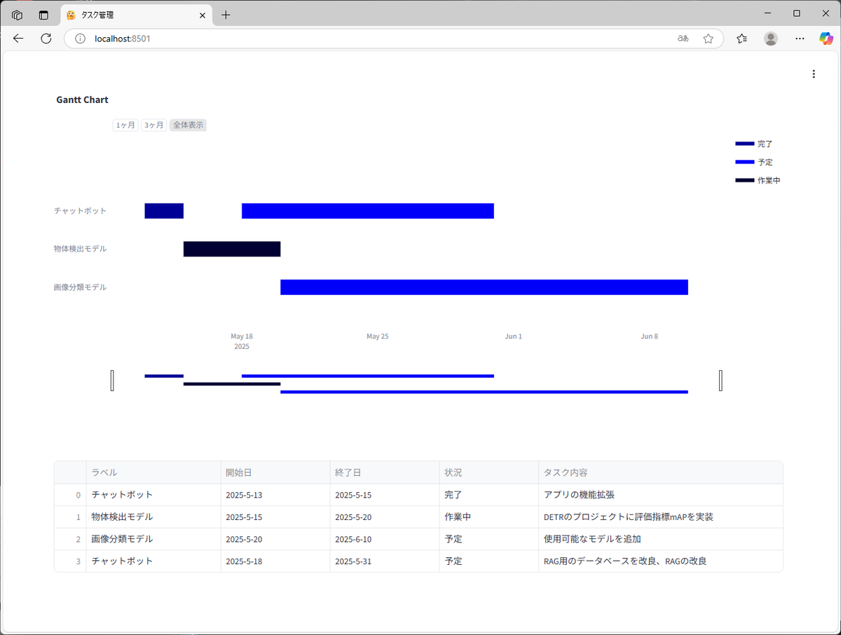Click start date cell 2025-5-13
The width and height of the screenshot is (841, 635).
[275, 495]
